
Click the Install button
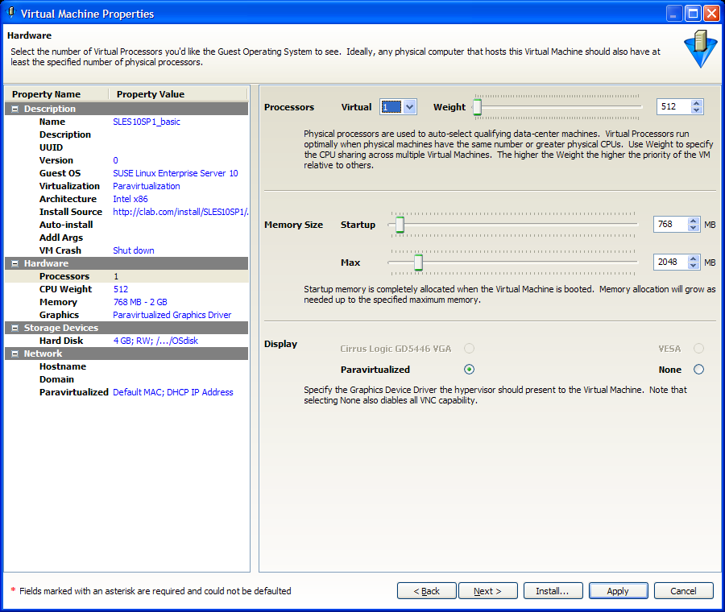click(553, 590)
